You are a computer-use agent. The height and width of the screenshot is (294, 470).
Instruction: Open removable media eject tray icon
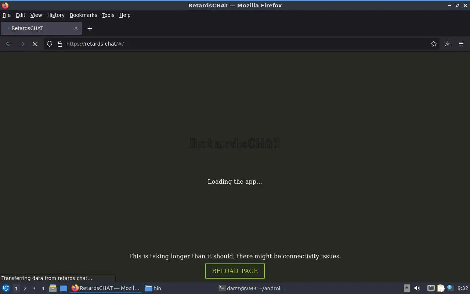click(x=406, y=288)
